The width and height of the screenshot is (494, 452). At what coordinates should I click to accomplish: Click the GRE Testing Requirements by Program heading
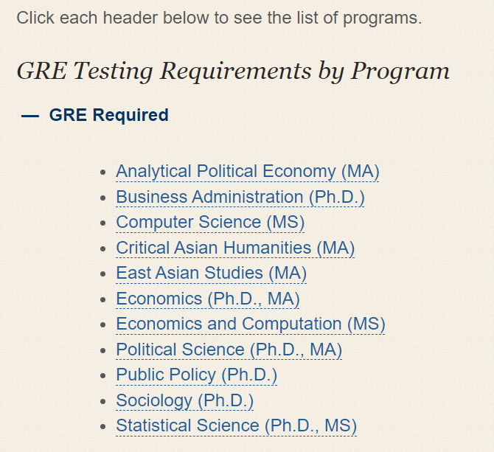pos(233,72)
